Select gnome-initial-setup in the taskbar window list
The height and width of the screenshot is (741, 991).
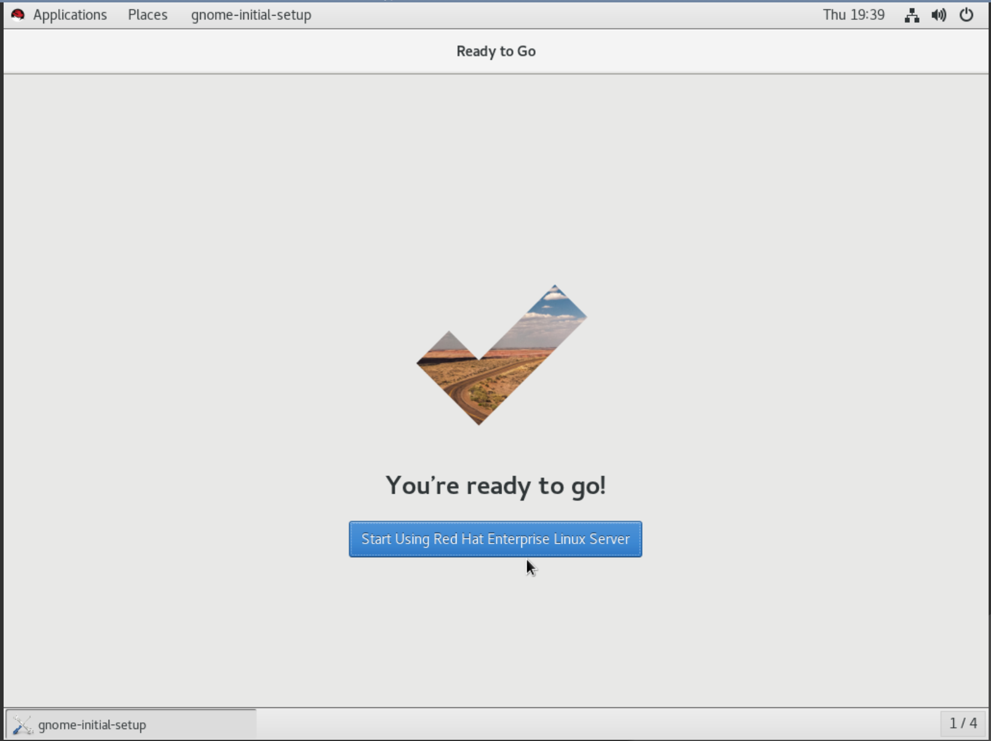[x=132, y=724]
